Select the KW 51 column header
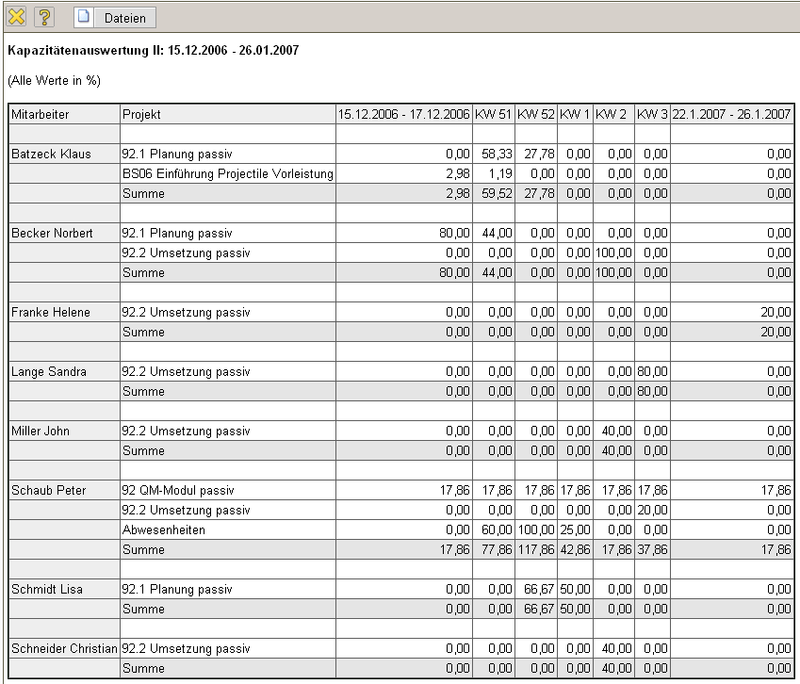The height and width of the screenshot is (684, 800). (x=493, y=114)
